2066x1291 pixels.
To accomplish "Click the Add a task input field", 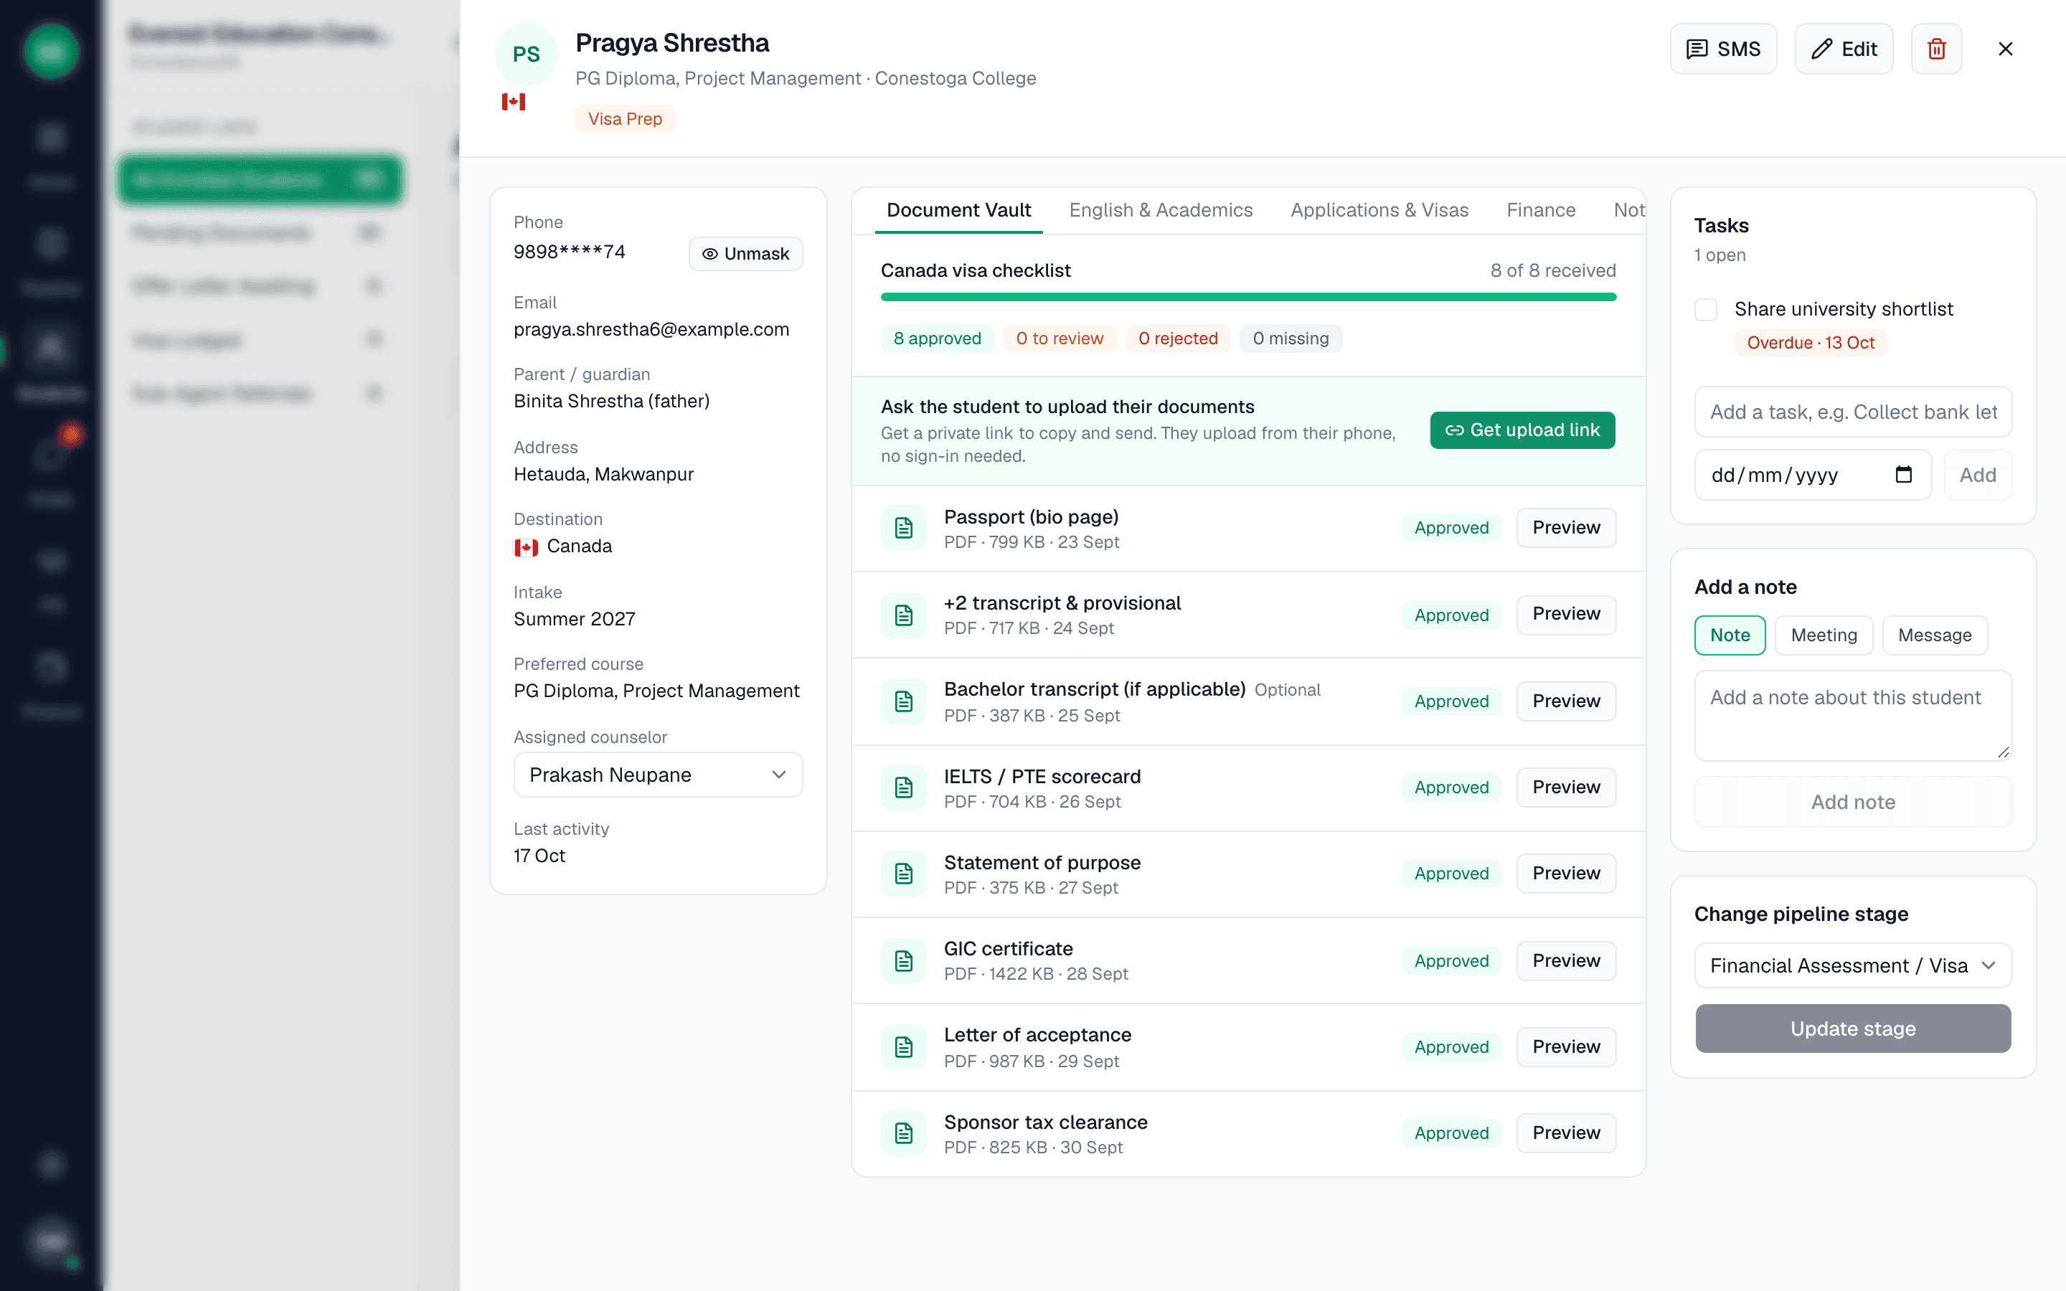I will pyautogui.click(x=1852, y=412).
